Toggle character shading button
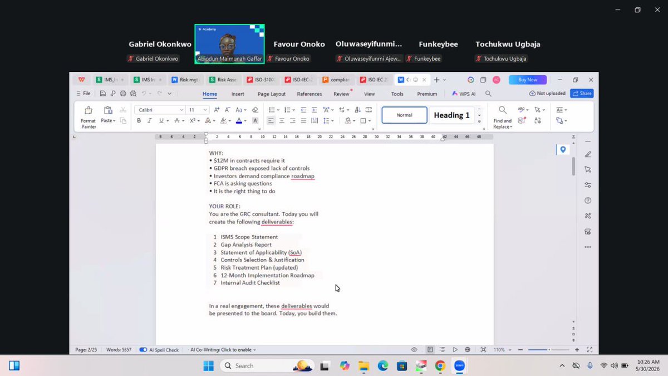The height and width of the screenshot is (376, 668). [256, 120]
